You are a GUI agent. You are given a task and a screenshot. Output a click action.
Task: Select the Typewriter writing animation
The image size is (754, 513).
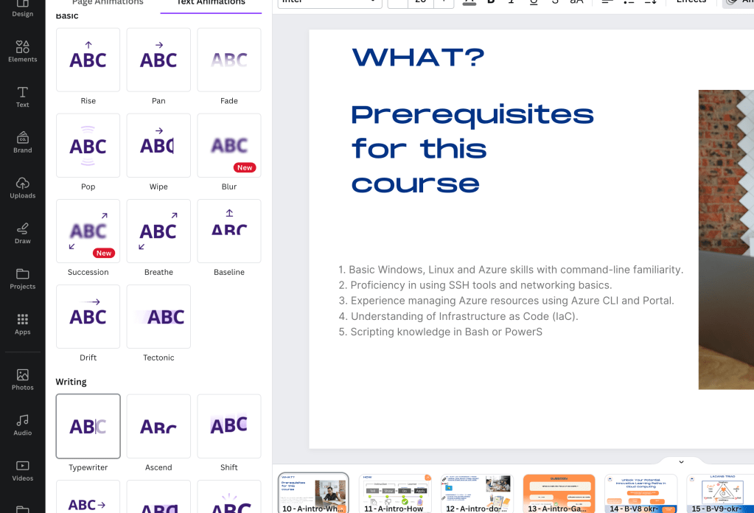88,427
